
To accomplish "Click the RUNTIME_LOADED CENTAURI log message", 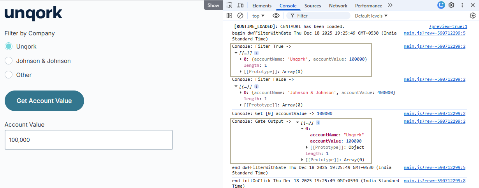I will click(x=289, y=26).
